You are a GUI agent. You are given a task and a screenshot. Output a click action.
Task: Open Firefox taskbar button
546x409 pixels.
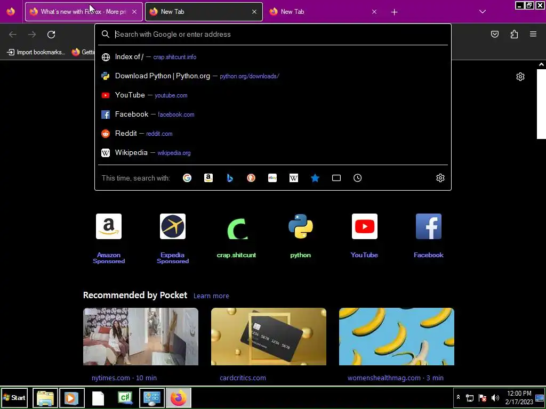click(179, 398)
